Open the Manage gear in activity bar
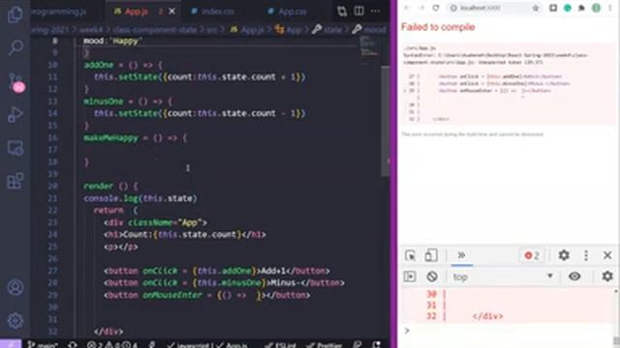This screenshot has width=620, height=348. point(15,320)
